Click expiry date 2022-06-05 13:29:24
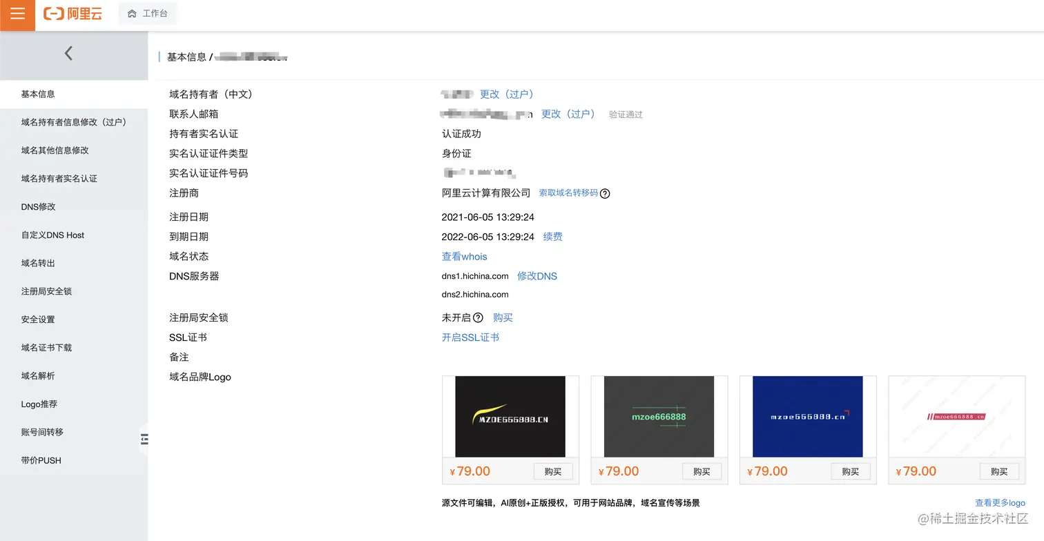This screenshot has width=1044, height=541. [488, 237]
